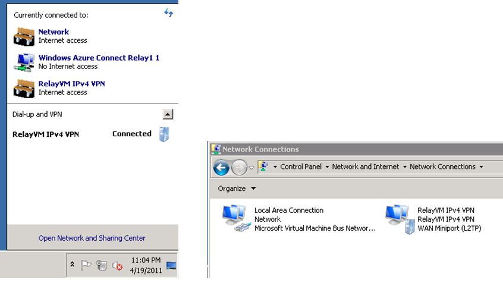The height and width of the screenshot is (283, 503).
Task: Open RelayVM IPv4 VPN connected network entry
Action: pyautogui.click(x=71, y=84)
